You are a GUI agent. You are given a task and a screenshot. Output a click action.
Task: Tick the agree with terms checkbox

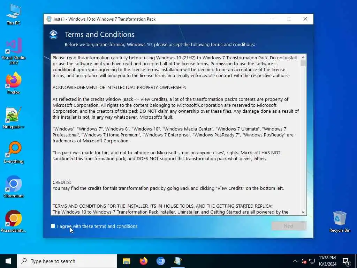coord(53,226)
